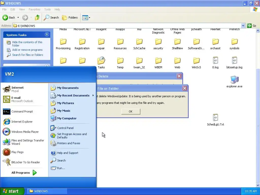Expand My Recent Documents submenu
This screenshot has height=195, width=260.
point(72,95)
